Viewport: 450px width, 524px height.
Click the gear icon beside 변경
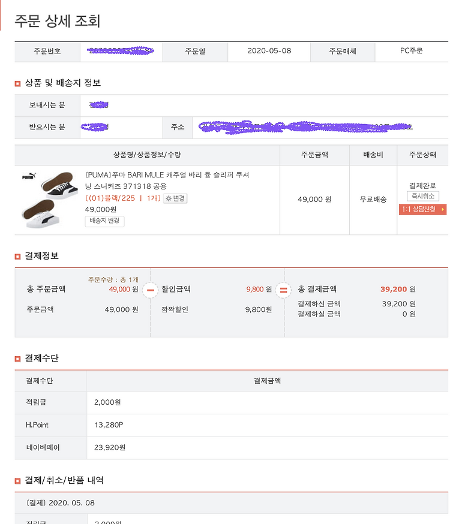tap(169, 198)
